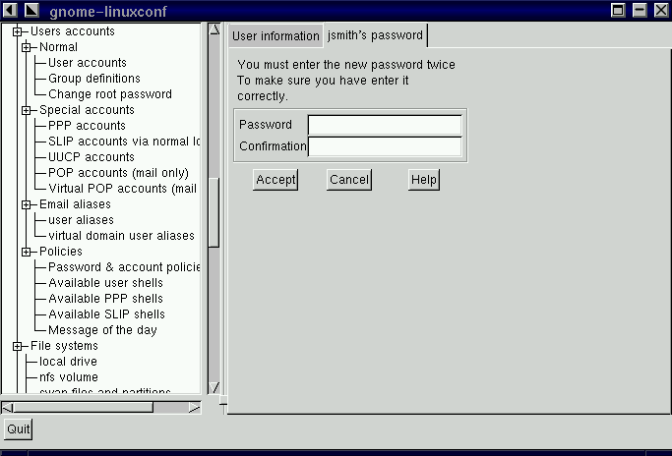Collapse the Policies branch
Screen dimensions: 672x456
click(x=27, y=252)
